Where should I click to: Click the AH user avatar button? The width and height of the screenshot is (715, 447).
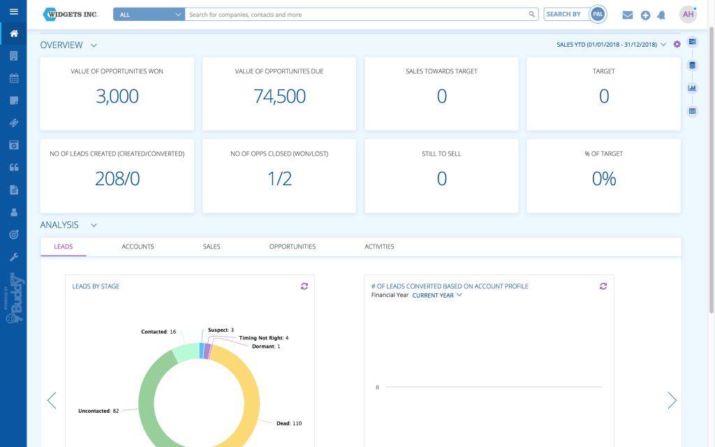coord(688,14)
